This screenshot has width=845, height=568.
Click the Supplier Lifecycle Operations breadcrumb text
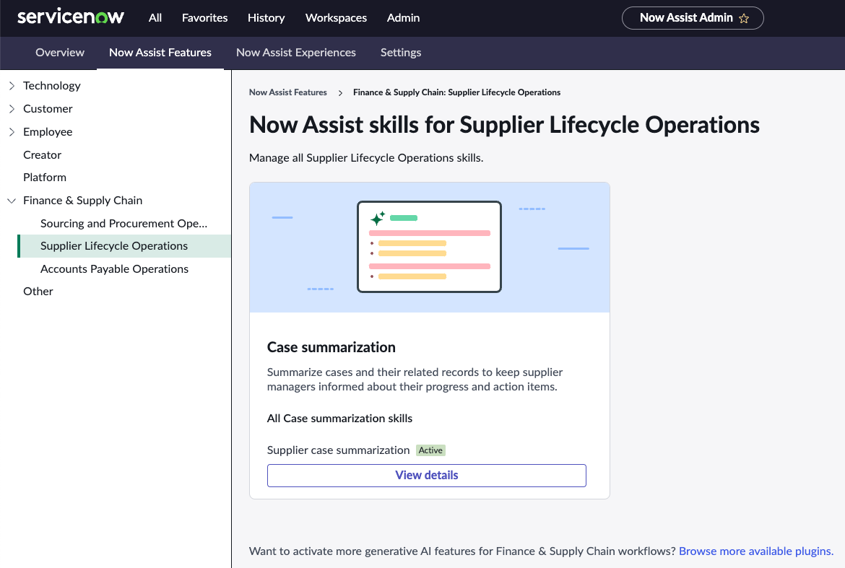456,92
